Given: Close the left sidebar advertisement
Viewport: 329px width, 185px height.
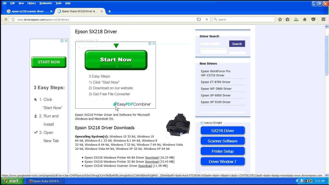Looking at the screenshot, I should [x=66, y=41].
